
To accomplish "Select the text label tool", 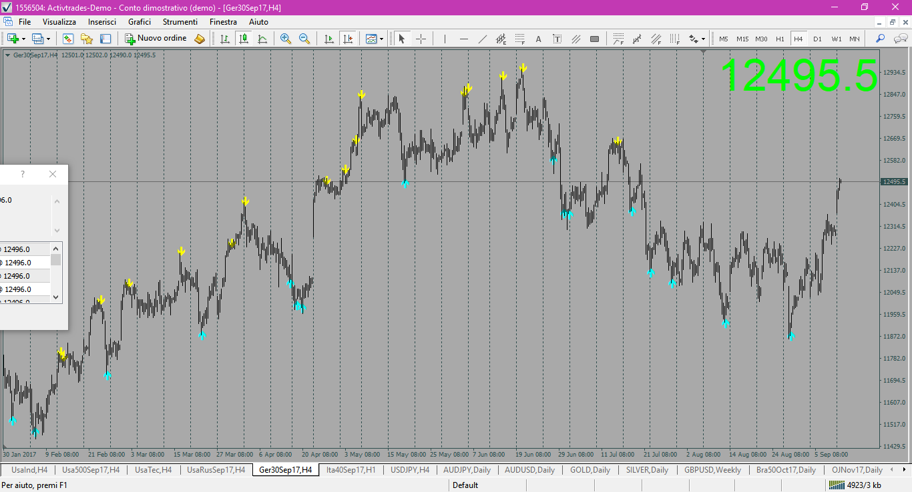I will 557,39.
